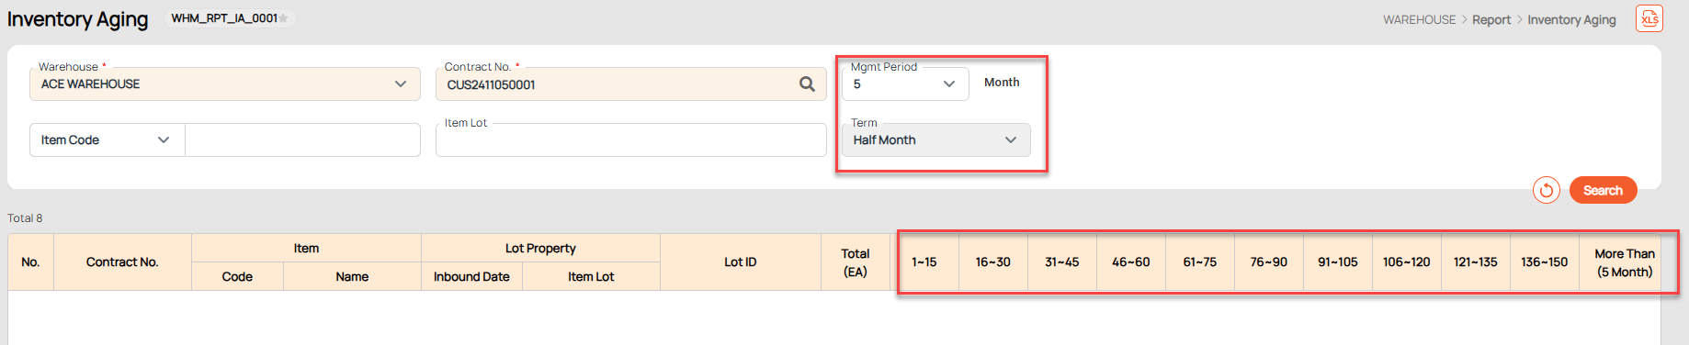The image size is (1689, 345).
Task: Click the More Than (5 Month) column header
Action: [x=1624, y=262]
